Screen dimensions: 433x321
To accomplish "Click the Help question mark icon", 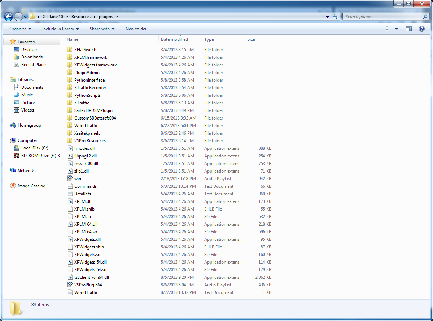I will (x=421, y=29).
